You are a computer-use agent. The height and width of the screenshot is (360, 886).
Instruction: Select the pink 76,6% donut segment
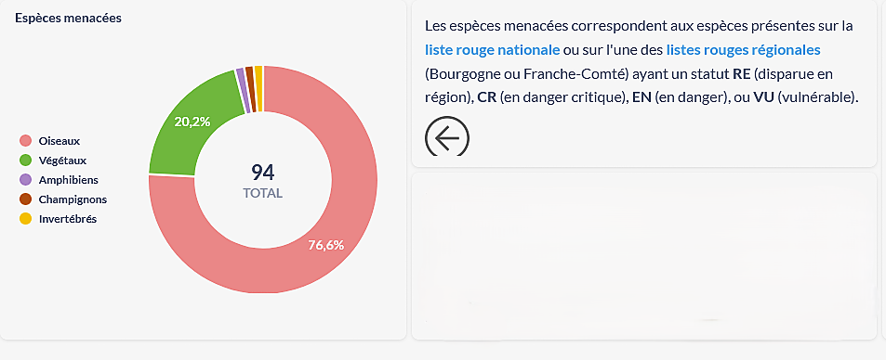[x=326, y=245]
